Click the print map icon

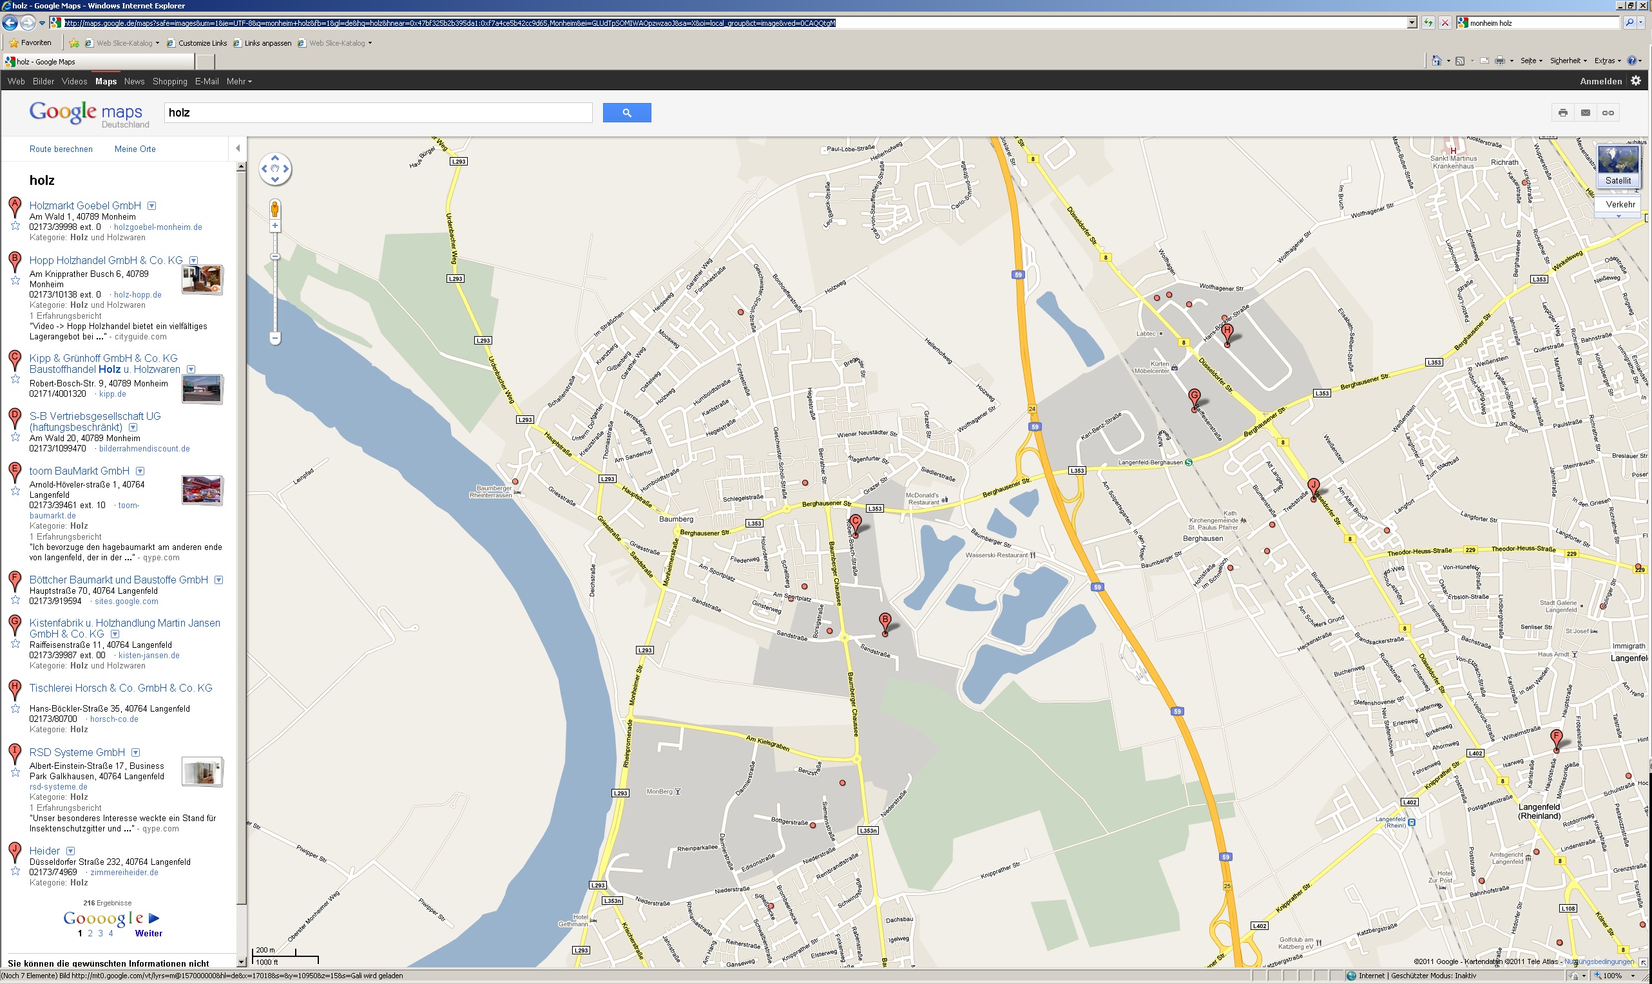1562,113
